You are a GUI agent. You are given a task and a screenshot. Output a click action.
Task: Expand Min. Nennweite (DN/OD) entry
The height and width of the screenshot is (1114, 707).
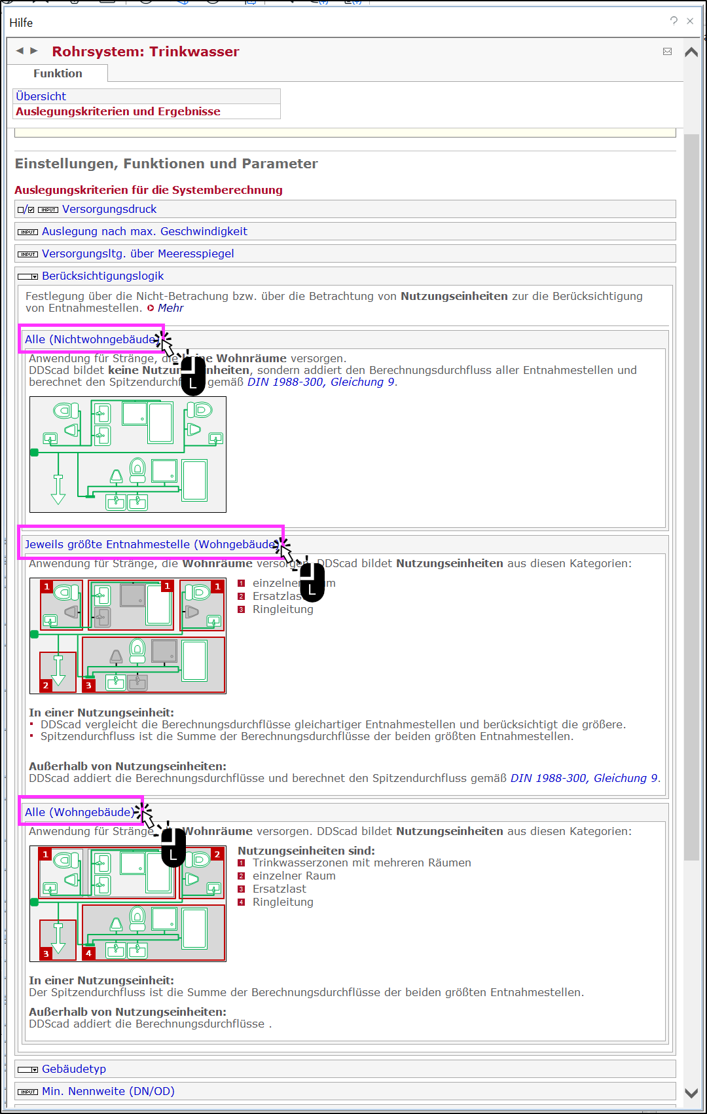[x=108, y=1091]
